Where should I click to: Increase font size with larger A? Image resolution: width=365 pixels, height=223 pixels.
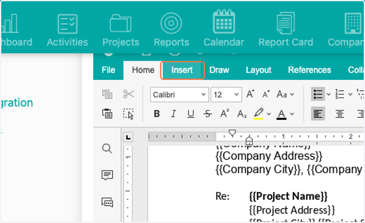point(250,94)
